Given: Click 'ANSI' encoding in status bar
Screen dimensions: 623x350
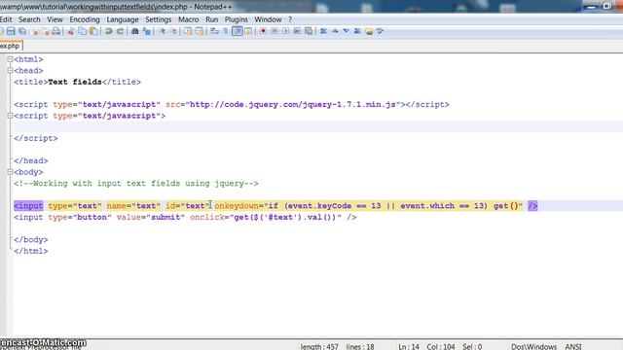Looking at the screenshot, I should (573, 346).
